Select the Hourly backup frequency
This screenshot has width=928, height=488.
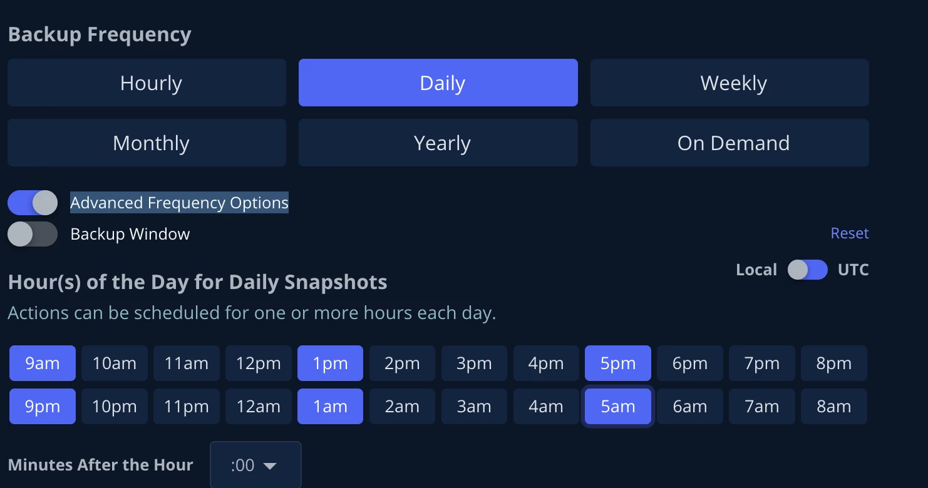147,83
